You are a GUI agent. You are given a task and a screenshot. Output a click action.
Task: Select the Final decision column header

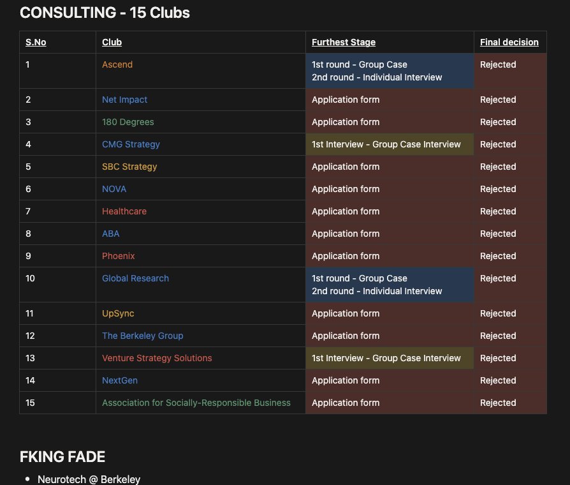point(509,42)
